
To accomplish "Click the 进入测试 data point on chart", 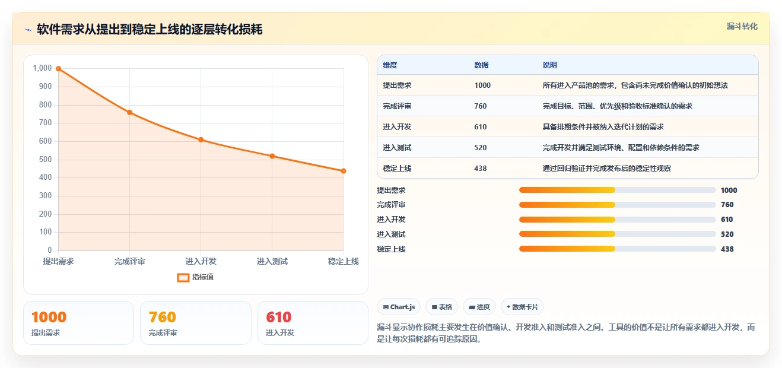I will [x=272, y=156].
